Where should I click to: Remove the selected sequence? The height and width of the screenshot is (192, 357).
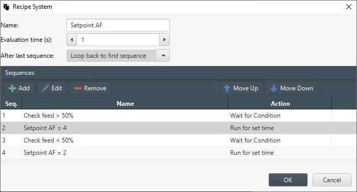click(x=90, y=88)
